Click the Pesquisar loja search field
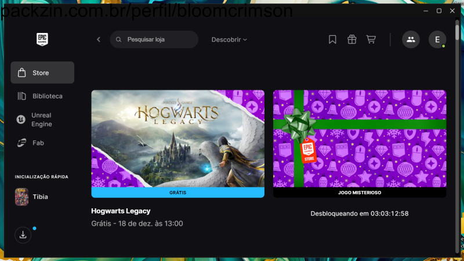The width and height of the screenshot is (464, 261). [x=157, y=39]
